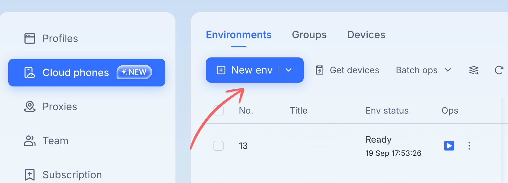Click the Team people icon
508x183 pixels.
pyautogui.click(x=30, y=141)
